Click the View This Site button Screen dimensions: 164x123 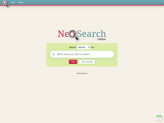pos(87,62)
